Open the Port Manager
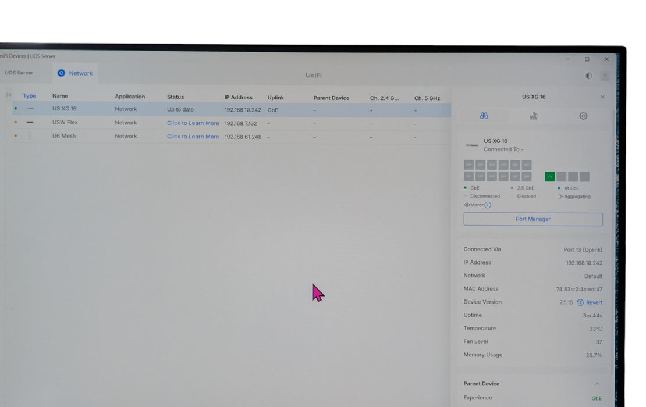Viewport: 646px width, 407px height. pos(533,219)
